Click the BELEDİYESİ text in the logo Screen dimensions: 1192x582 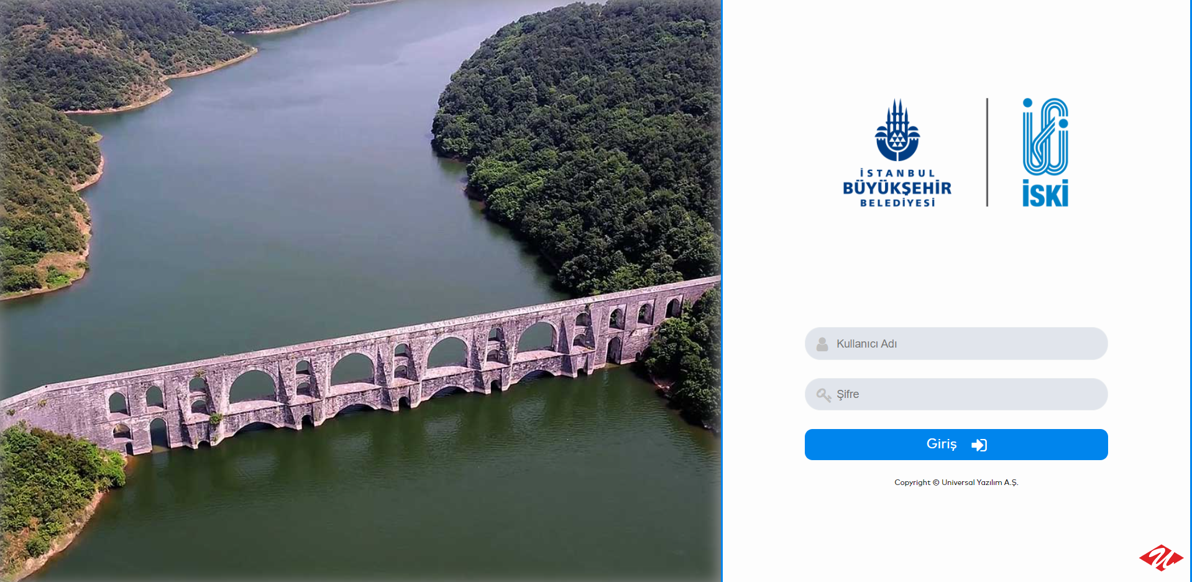[897, 203]
